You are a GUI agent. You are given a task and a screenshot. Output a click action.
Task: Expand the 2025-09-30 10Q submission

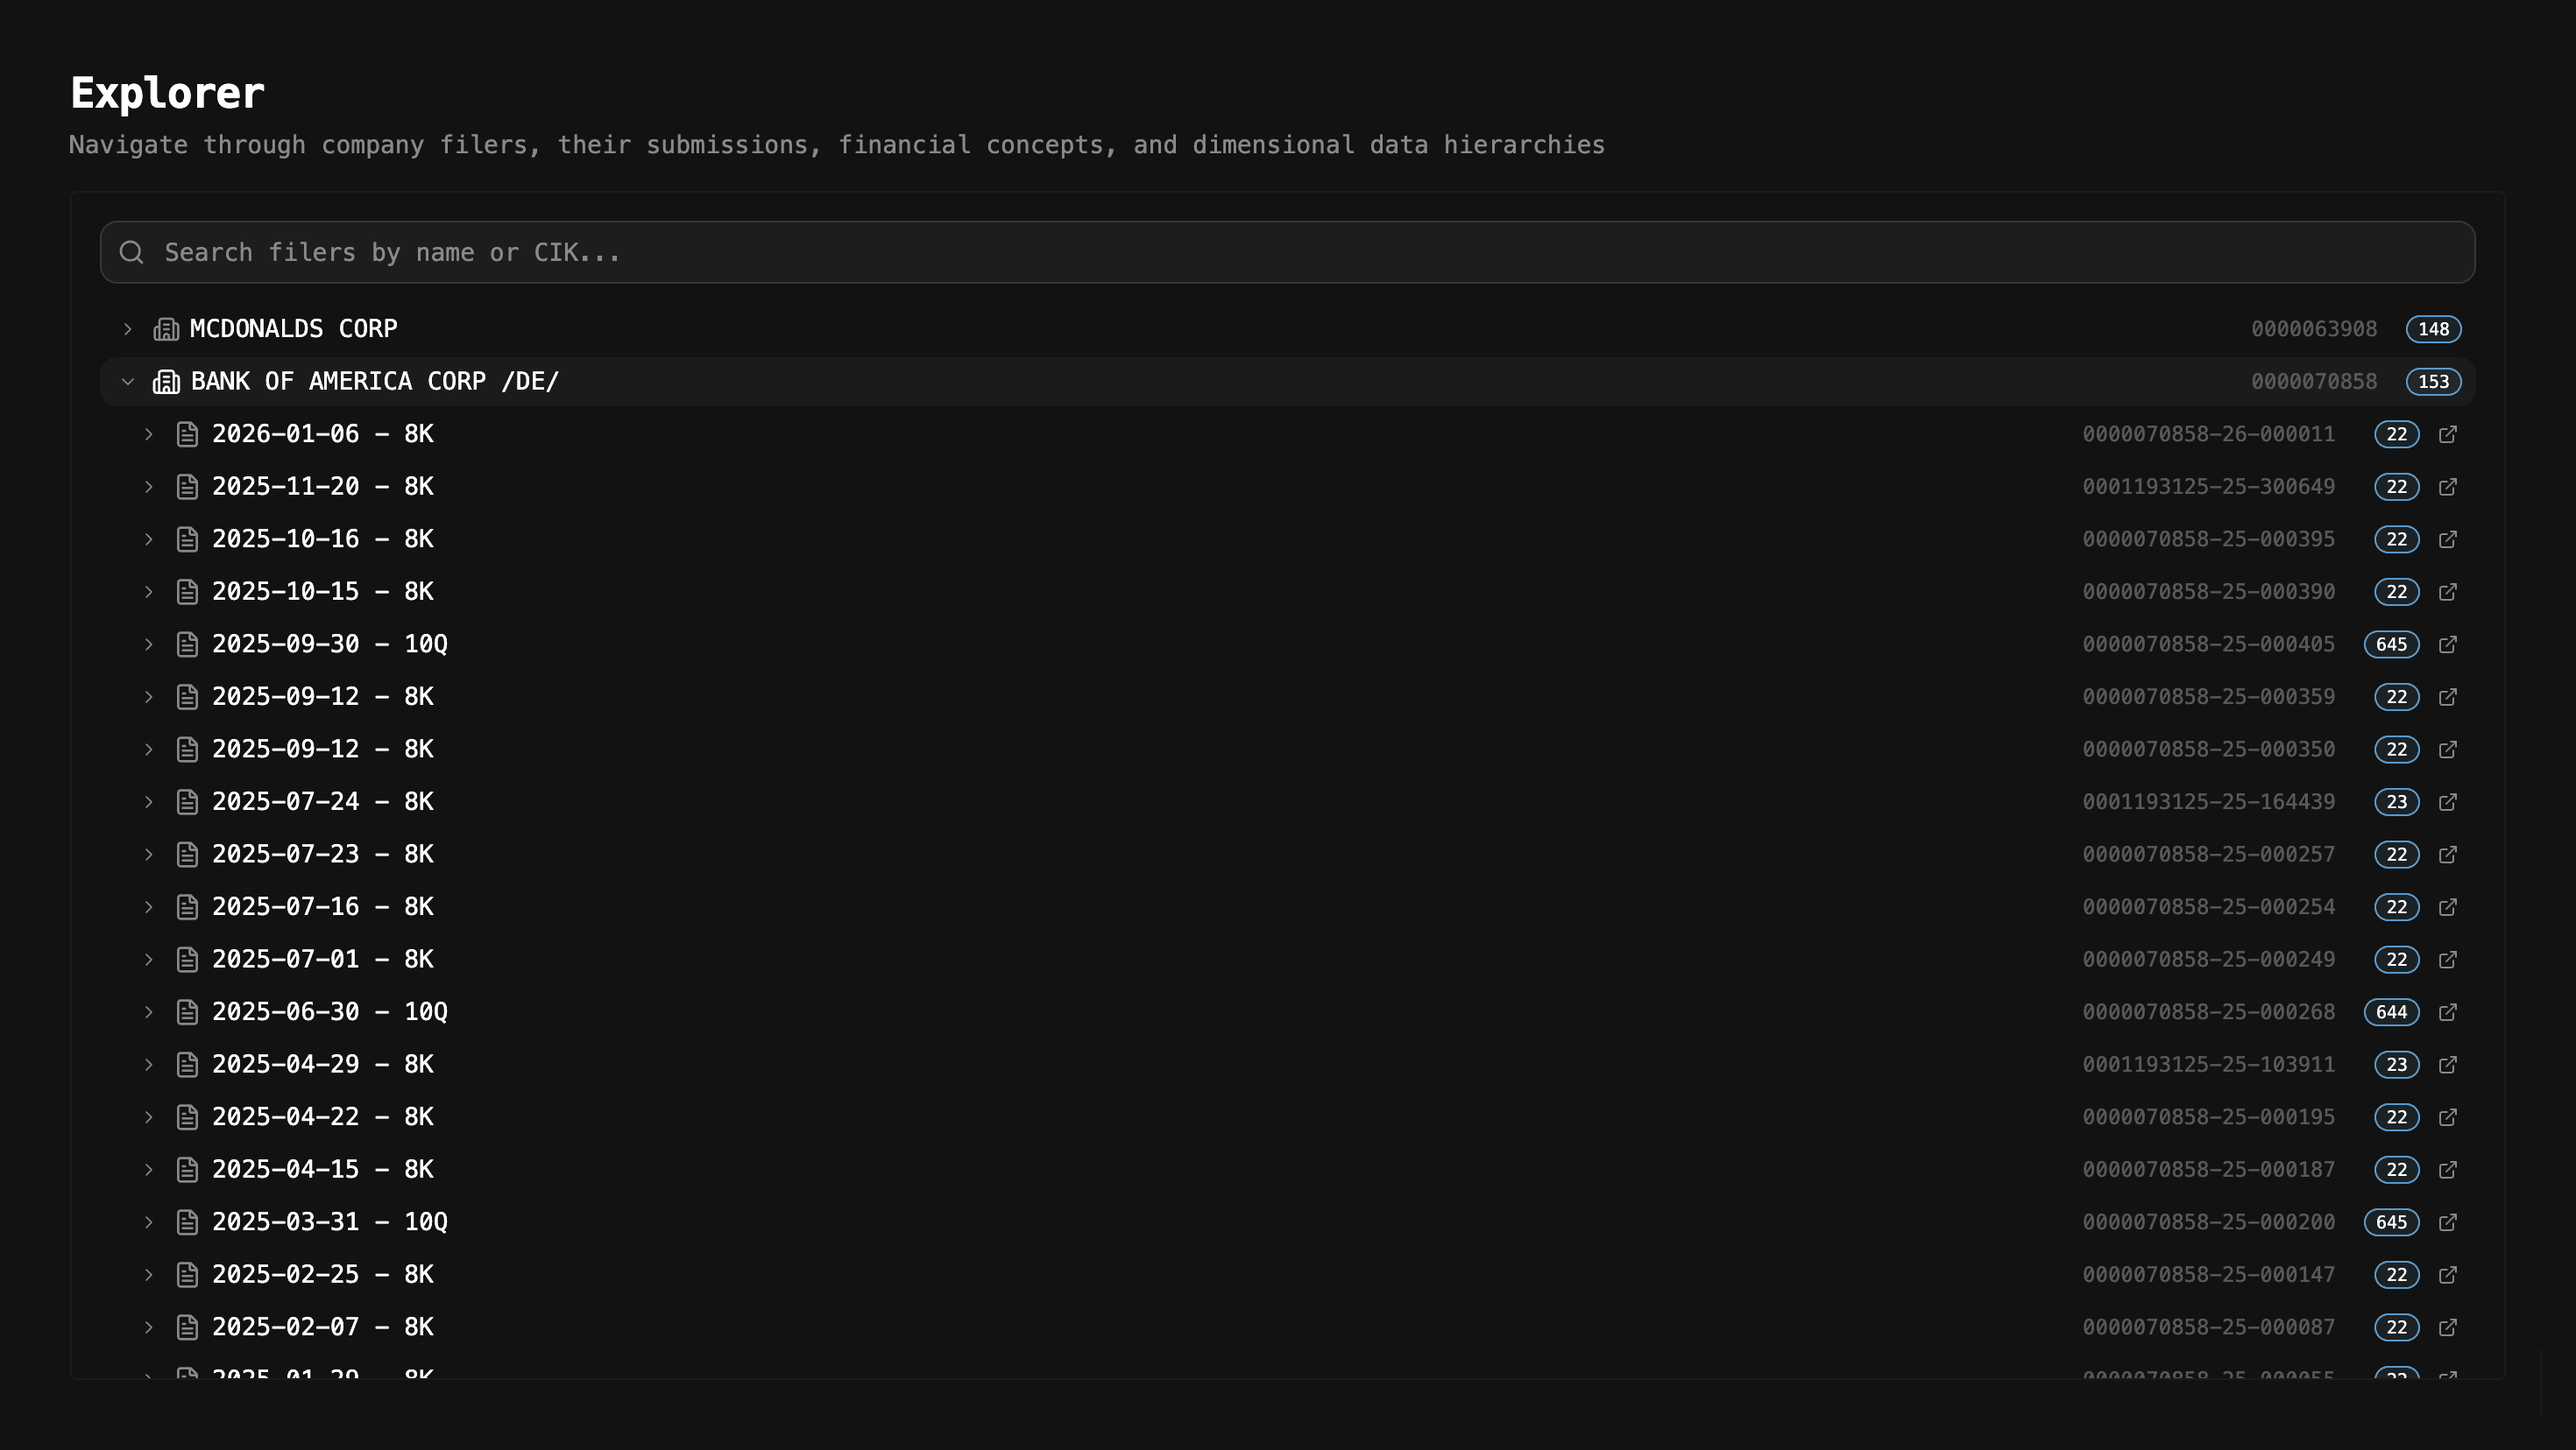[x=149, y=644]
